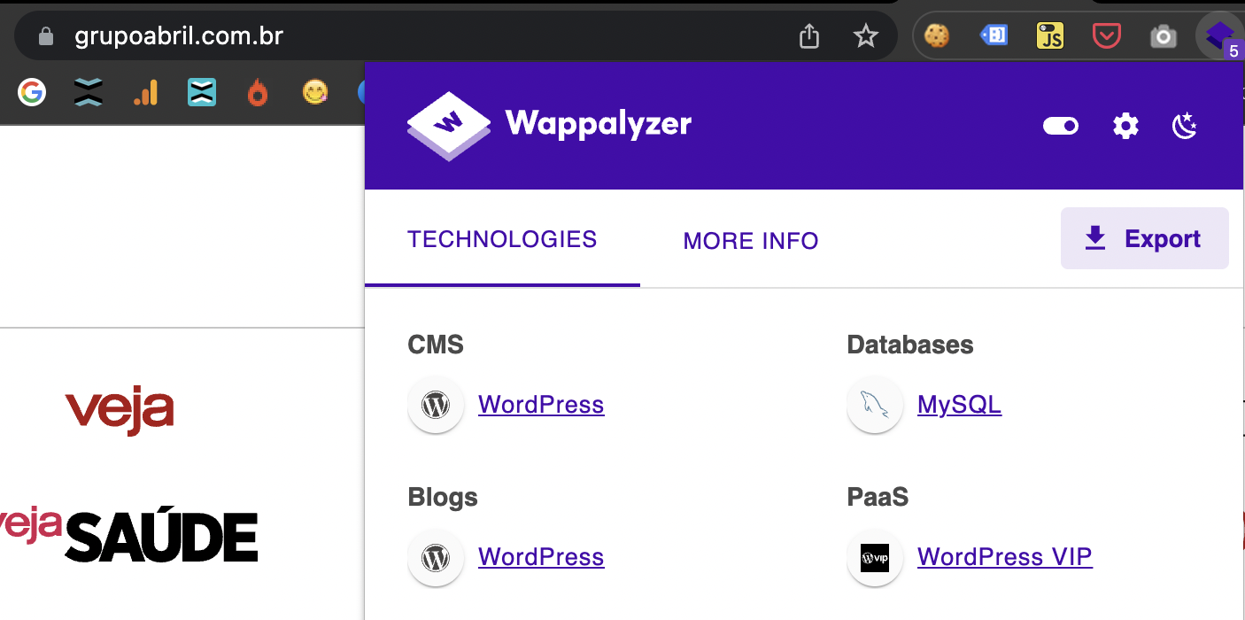This screenshot has width=1245, height=620.
Task: Click the emoji face bookmark
Action: (315, 92)
